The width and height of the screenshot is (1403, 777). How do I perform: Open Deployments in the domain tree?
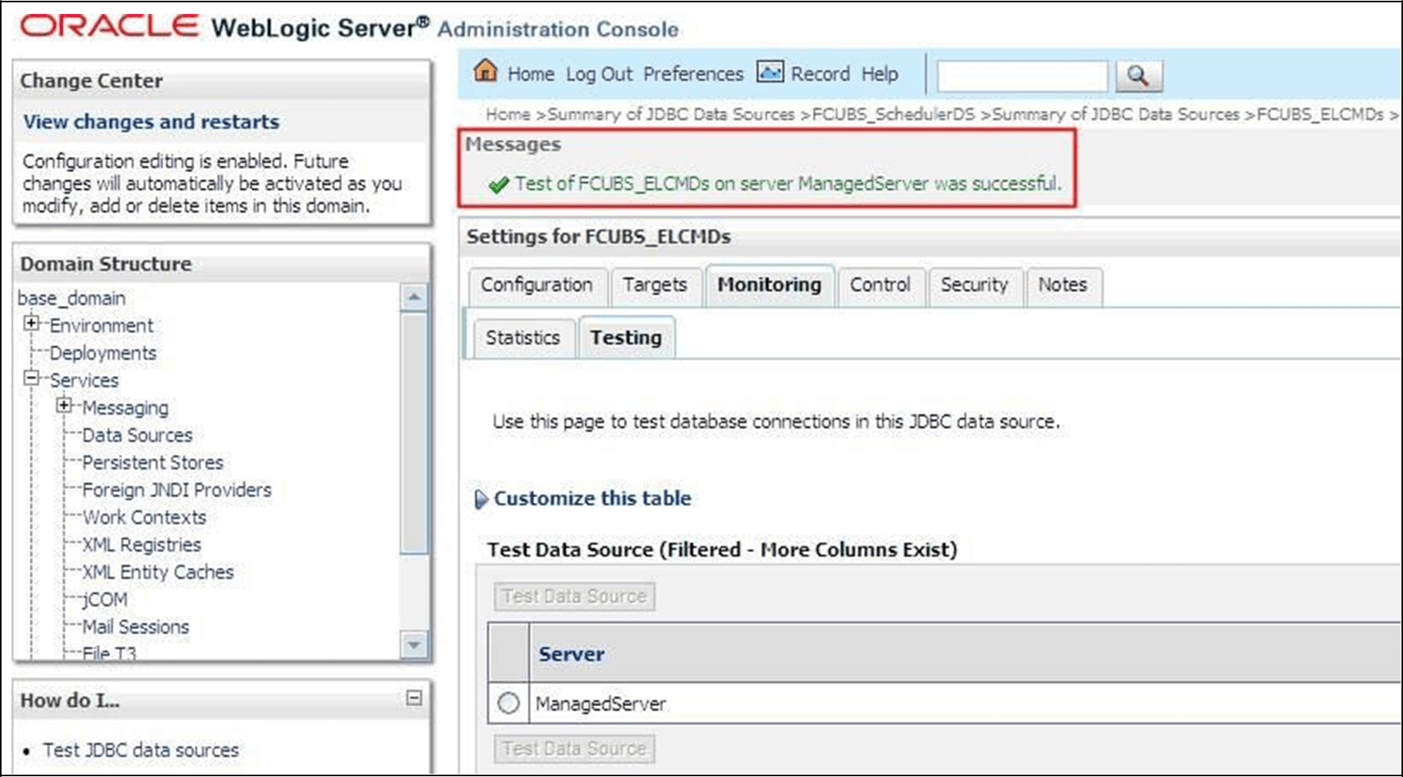pyautogui.click(x=103, y=353)
